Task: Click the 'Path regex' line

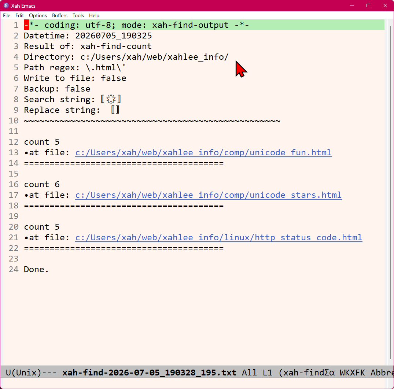Action: tap(75, 67)
